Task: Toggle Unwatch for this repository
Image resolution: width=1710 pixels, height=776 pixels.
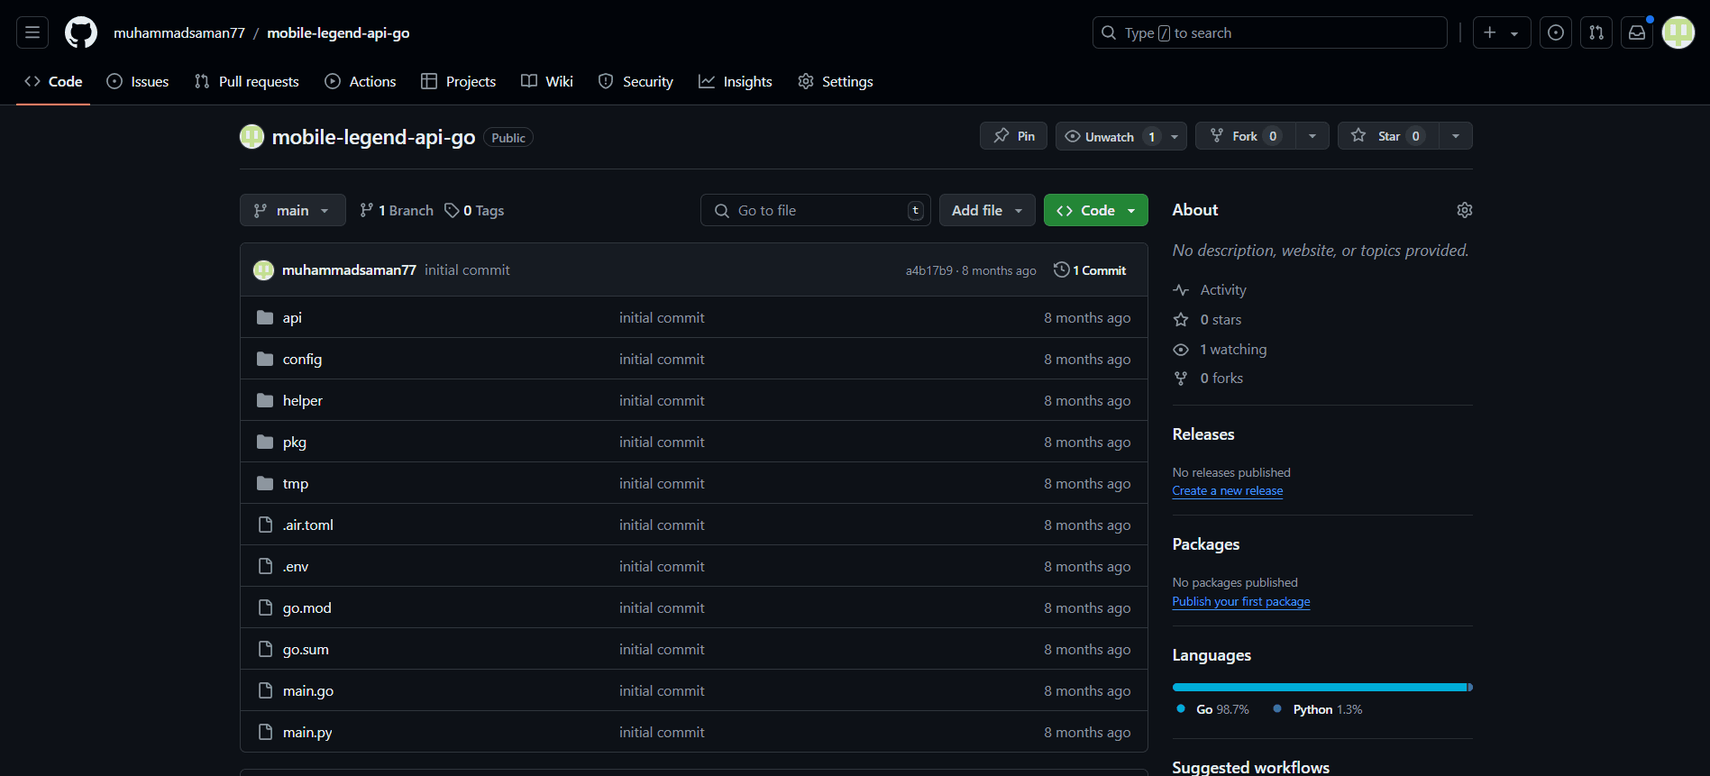Action: [1109, 136]
